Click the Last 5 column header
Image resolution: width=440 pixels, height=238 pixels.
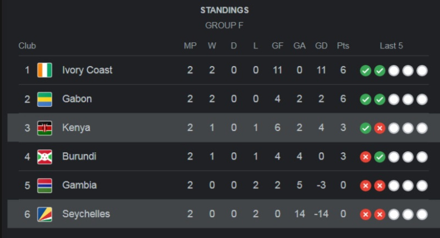pos(391,46)
